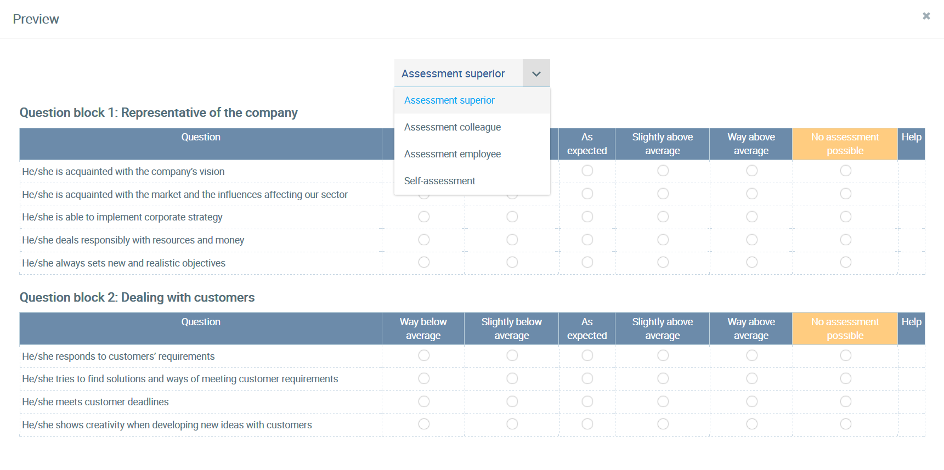Rate realistic objectives as Way above average
This screenshot has height=470, width=944.
point(751,262)
